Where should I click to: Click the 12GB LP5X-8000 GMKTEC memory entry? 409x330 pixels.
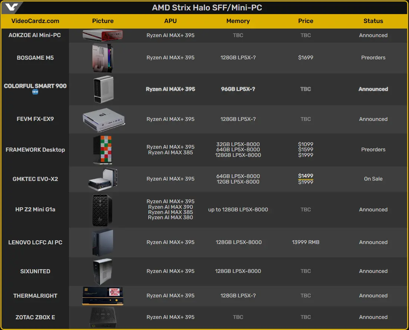pos(238,182)
